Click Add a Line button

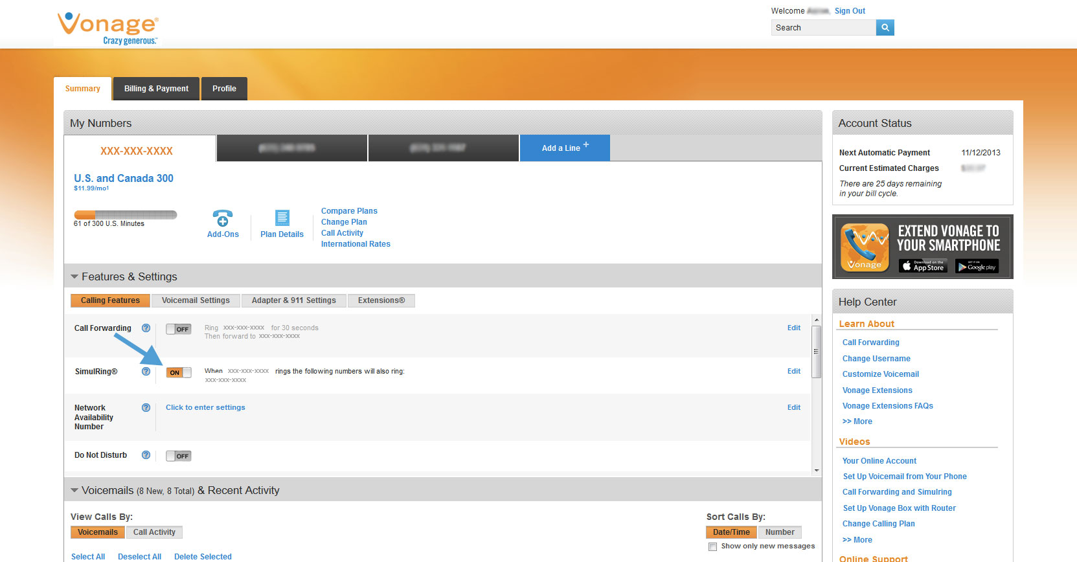[x=565, y=148]
